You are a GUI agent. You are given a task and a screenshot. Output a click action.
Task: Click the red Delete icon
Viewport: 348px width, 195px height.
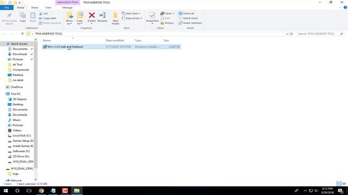coord(91,16)
